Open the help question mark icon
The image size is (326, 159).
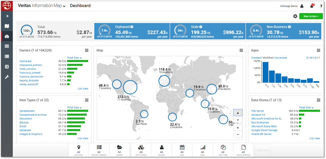coord(321,6)
